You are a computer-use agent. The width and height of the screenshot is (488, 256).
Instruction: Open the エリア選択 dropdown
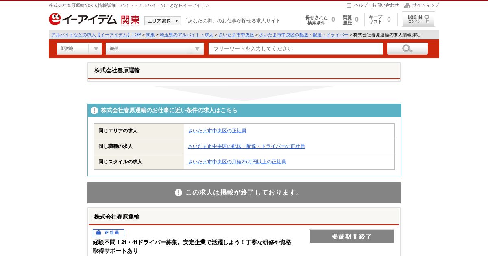point(163,21)
